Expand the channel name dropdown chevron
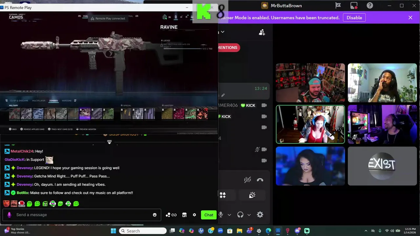This screenshot has width=420, height=236. pyautogui.click(x=222, y=32)
